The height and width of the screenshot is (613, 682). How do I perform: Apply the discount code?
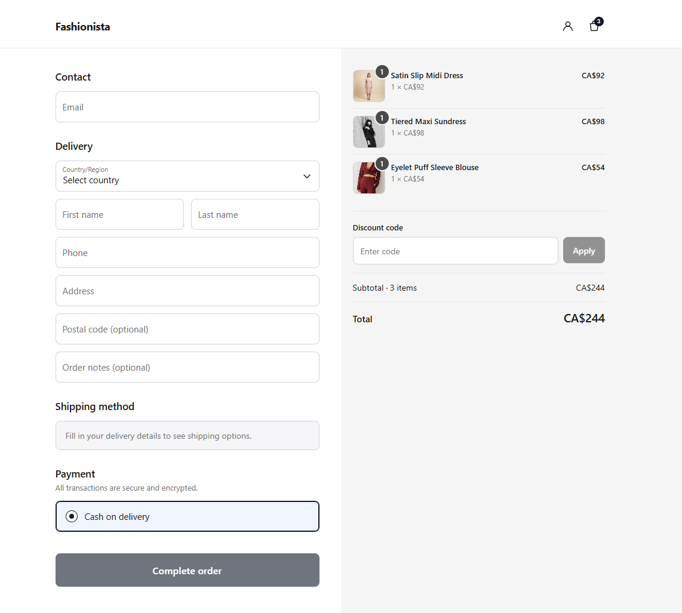[583, 251]
